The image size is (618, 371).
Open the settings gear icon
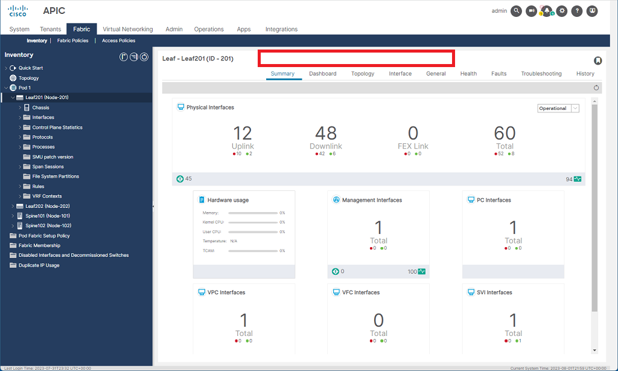pos(562,11)
